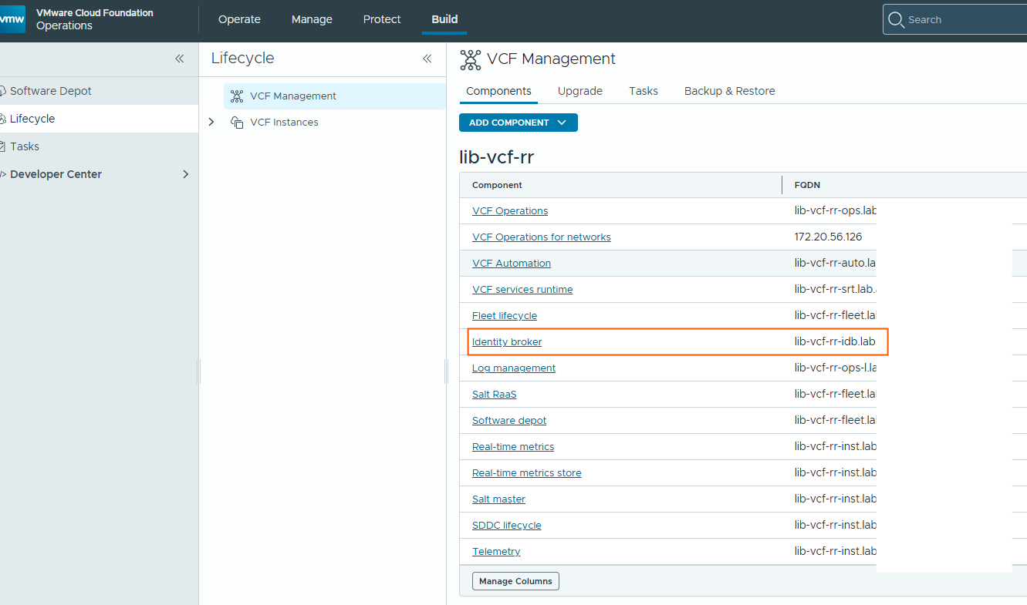The height and width of the screenshot is (605, 1027).
Task: Click the Tasks sidebar icon
Action: click(3, 146)
